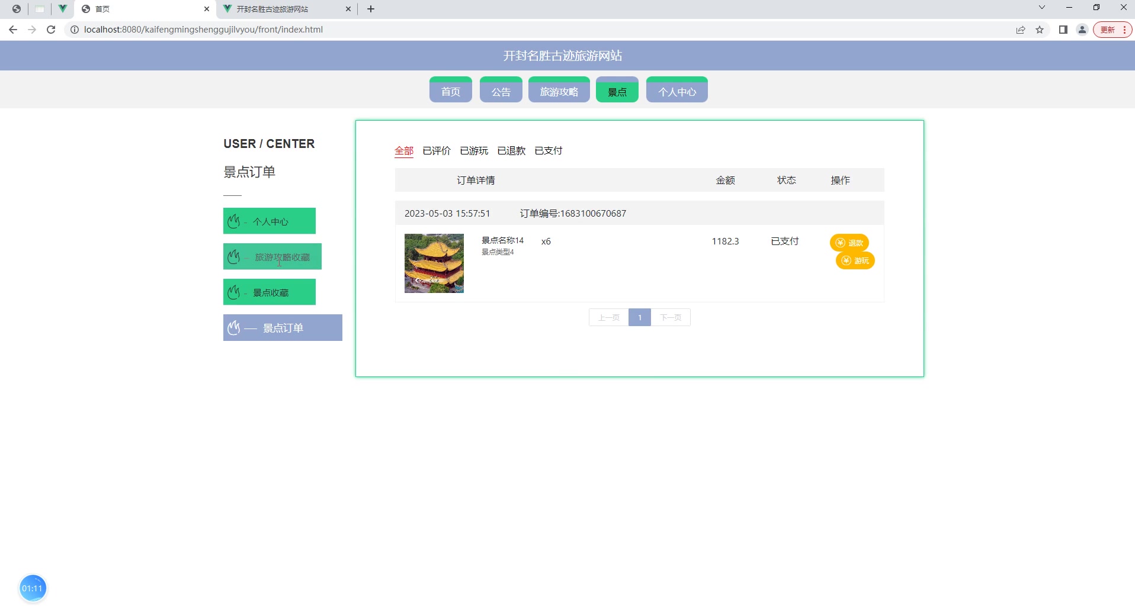The height and width of the screenshot is (612, 1135).
Task: Click flame icon beside 个人中心 sidebar item
Action: point(233,221)
